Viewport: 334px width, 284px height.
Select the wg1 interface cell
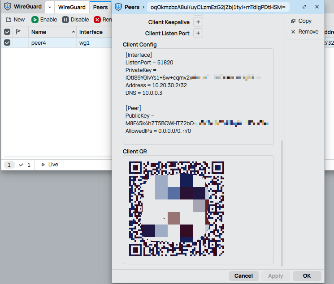click(x=84, y=43)
